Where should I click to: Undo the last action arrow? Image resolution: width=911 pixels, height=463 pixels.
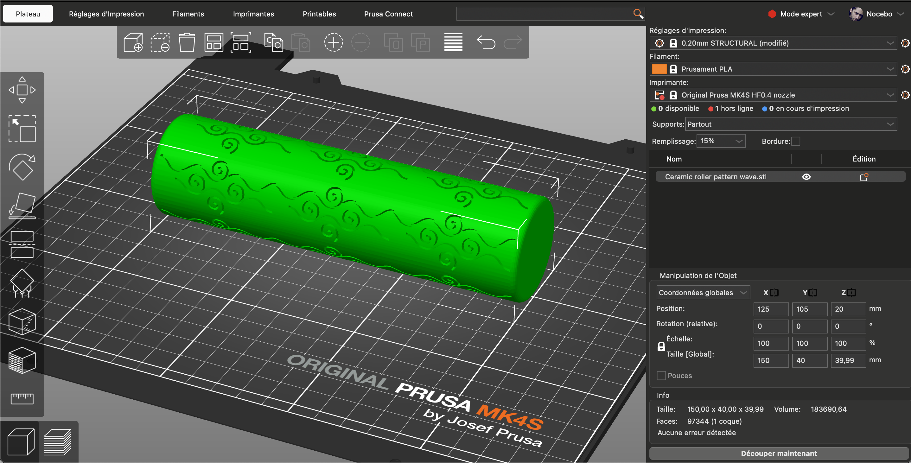click(x=486, y=42)
